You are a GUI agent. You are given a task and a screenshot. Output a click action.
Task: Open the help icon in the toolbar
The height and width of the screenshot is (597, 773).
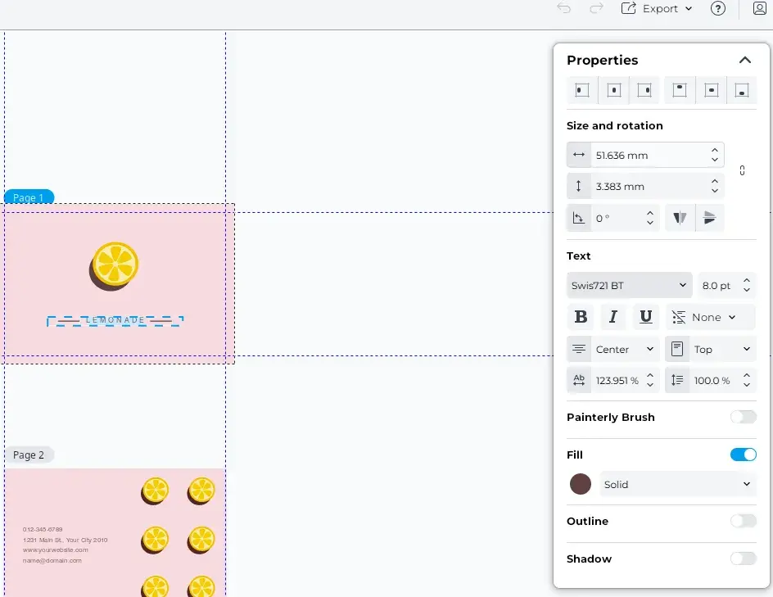(718, 9)
